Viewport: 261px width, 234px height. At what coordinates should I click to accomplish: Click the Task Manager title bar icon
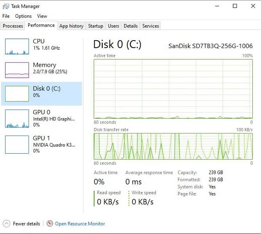[6, 6]
